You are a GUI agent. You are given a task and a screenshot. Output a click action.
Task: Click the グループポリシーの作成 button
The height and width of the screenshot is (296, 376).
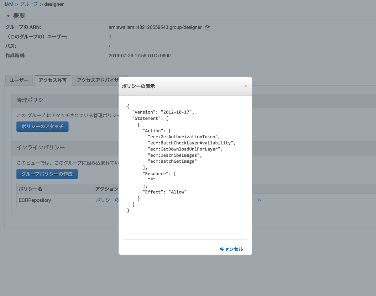pyautogui.click(x=47, y=174)
